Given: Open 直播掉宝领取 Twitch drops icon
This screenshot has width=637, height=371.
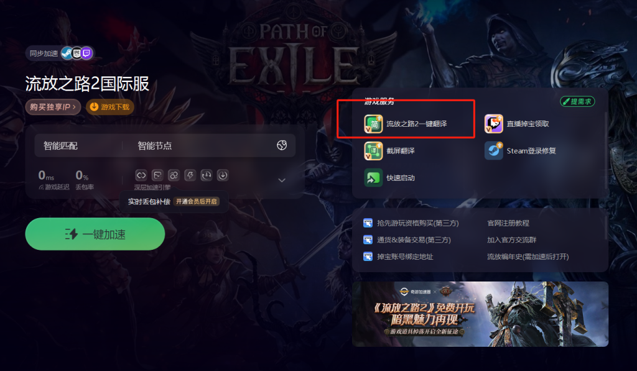Looking at the screenshot, I should click(x=493, y=124).
